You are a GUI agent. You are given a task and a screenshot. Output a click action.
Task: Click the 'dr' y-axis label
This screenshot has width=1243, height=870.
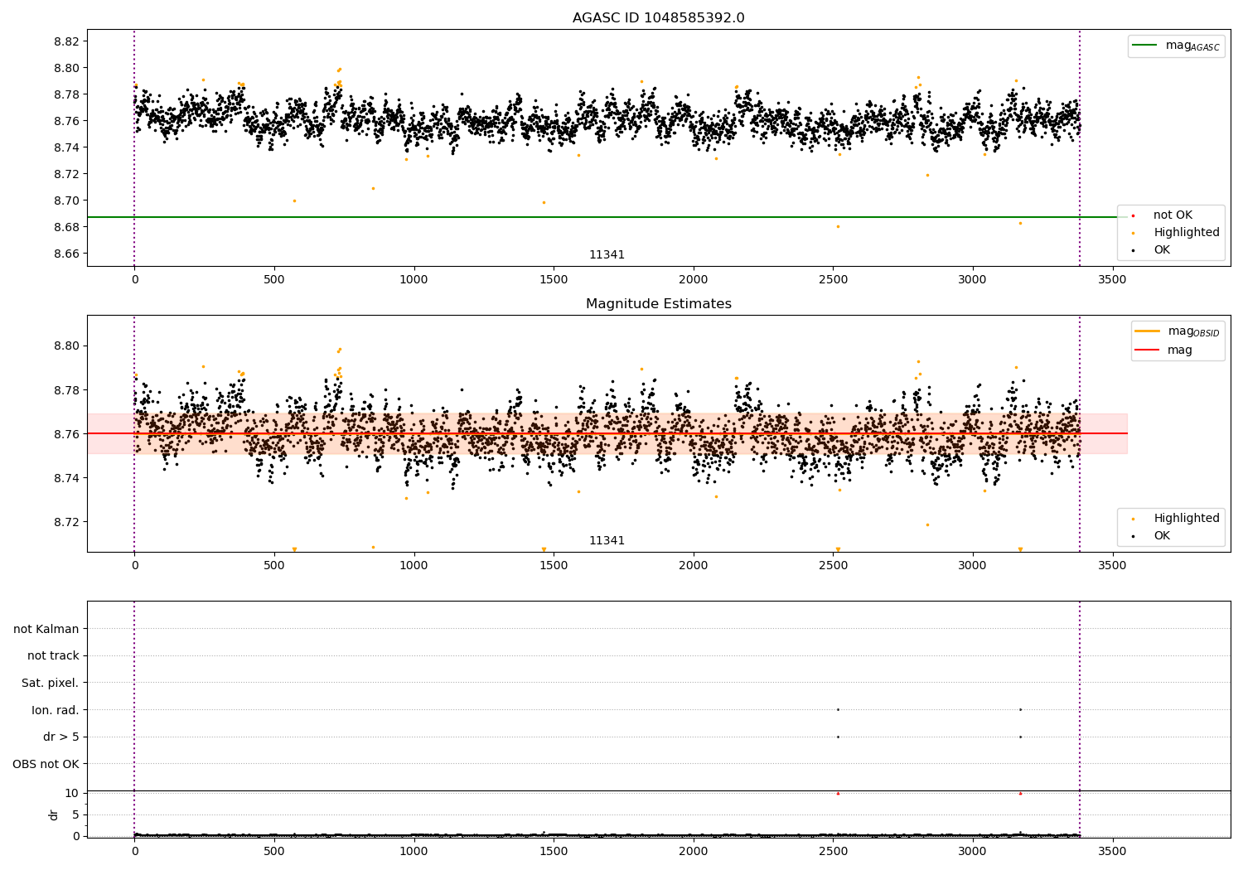[54, 814]
